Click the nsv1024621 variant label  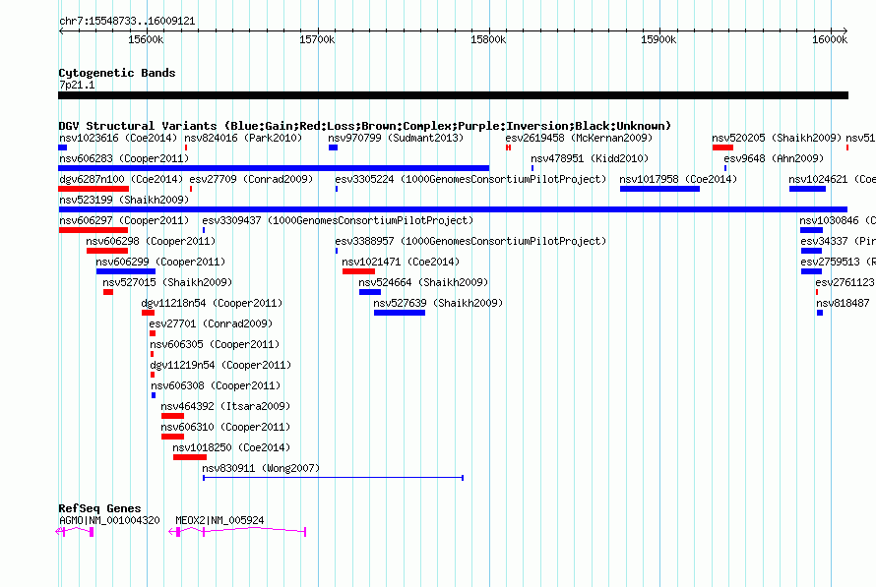tap(832, 179)
